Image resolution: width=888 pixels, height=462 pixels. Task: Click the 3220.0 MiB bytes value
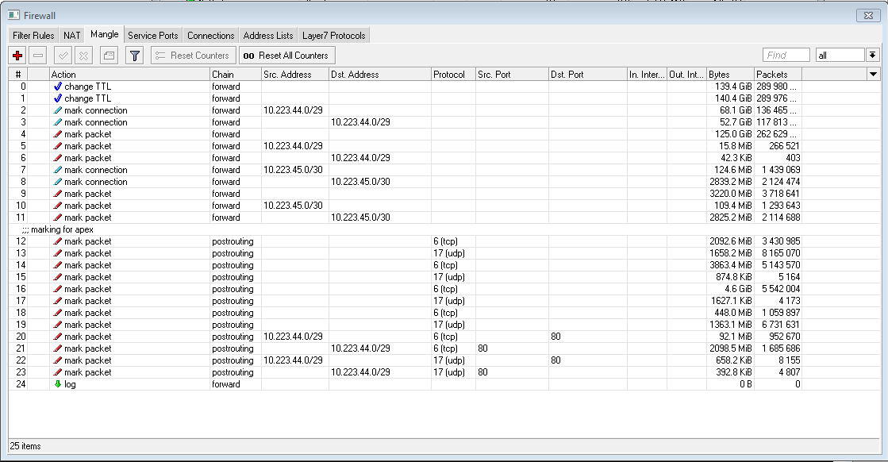731,194
